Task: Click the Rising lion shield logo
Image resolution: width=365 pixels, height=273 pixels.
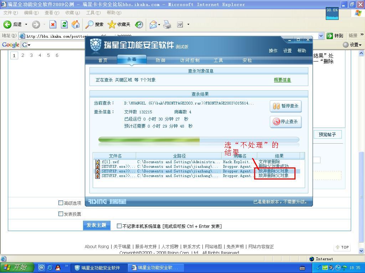Action: (96, 44)
